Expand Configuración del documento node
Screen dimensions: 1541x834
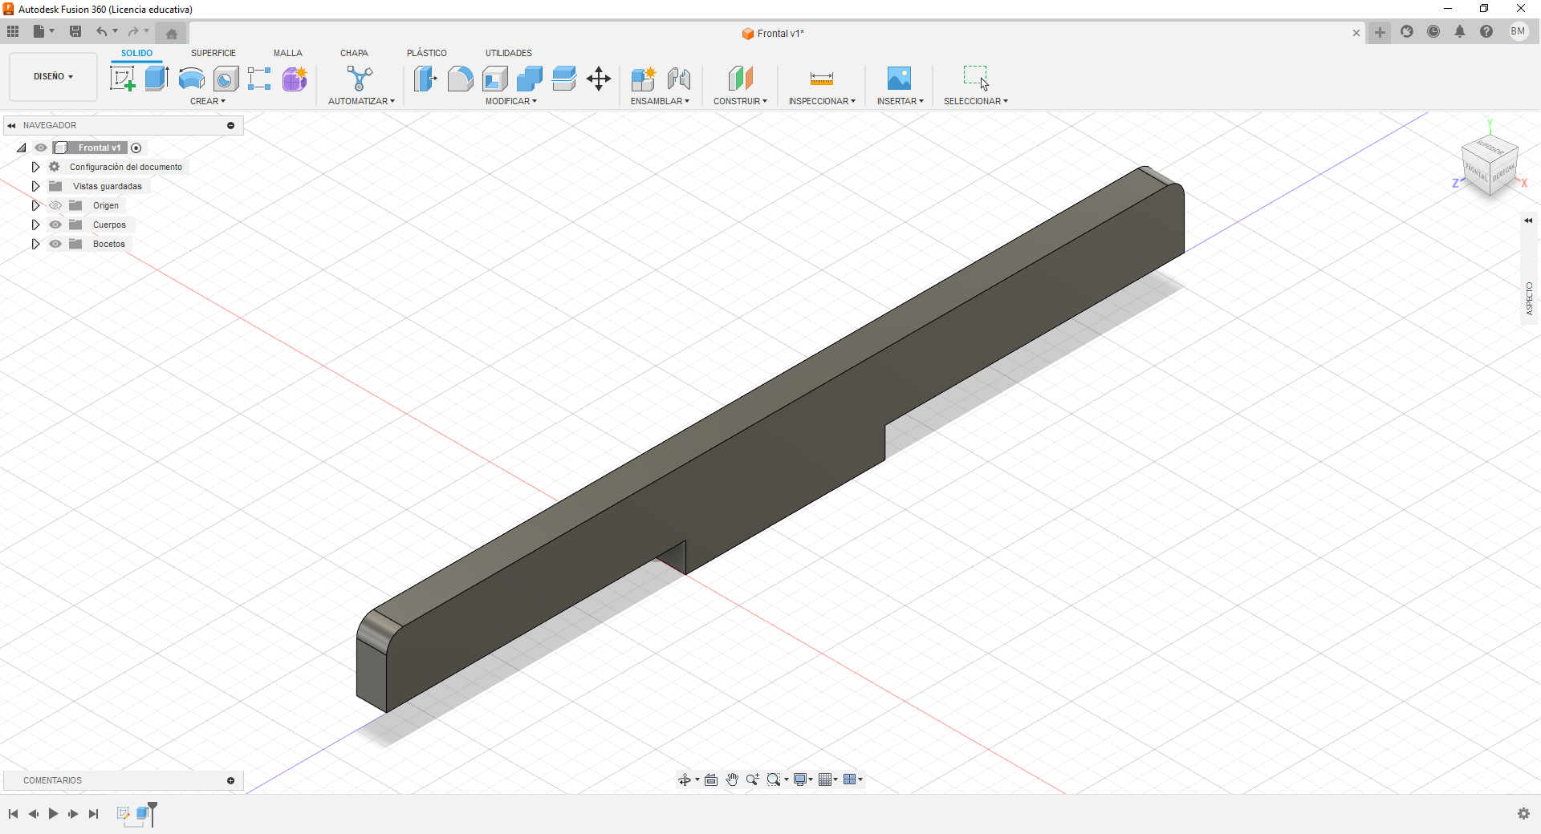point(35,167)
